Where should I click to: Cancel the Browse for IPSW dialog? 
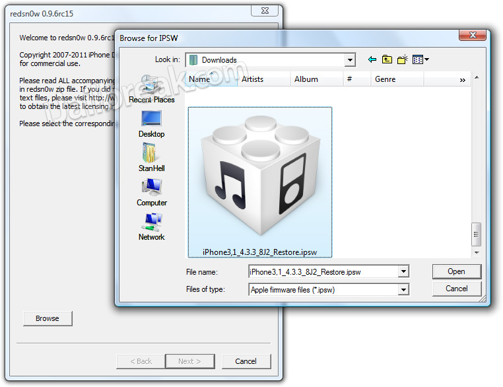(457, 289)
